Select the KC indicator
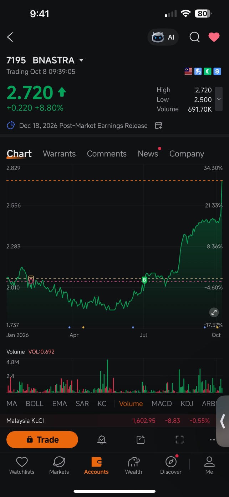The height and width of the screenshot is (497, 229). pos(102,404)
